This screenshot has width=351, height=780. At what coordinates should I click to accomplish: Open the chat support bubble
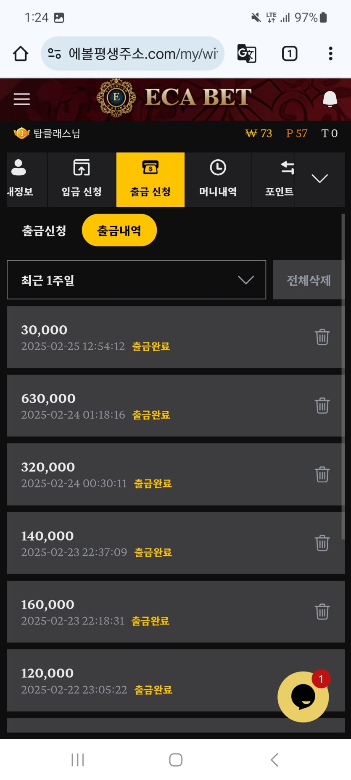click(x=303, y=697)
